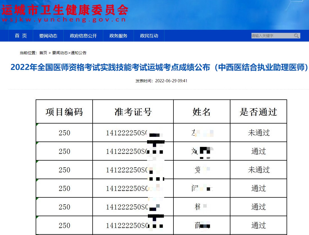Select the 项目编码 table header cell
309x235 pixels.
(64, 112)
